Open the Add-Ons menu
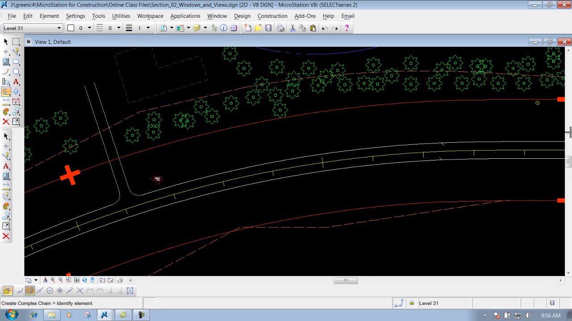 pyautogui.click(x=305, y=16)
